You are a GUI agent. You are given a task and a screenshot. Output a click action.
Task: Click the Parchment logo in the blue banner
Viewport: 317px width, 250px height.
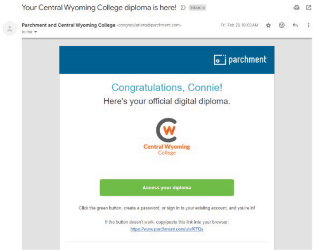point(240,60)
